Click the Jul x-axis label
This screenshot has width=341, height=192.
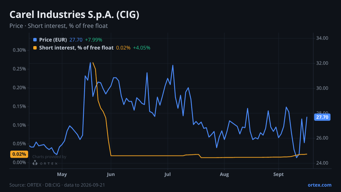[x=168, y=174]
